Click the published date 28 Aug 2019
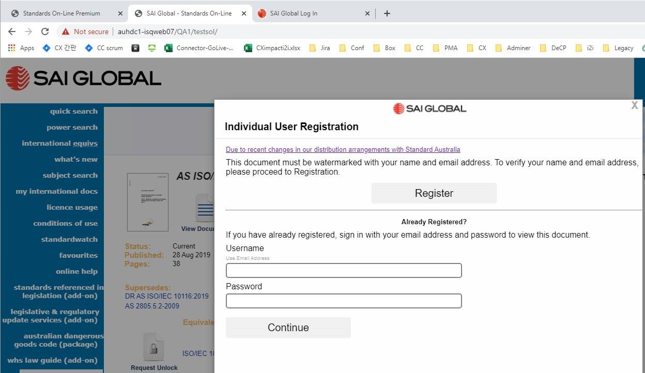This screenshot has width=645, height=373. coord(191,255)
